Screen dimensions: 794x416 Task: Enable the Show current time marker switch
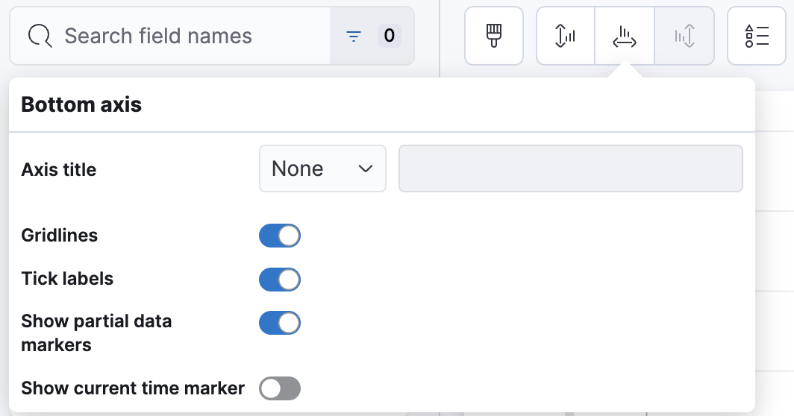(x=280, y=388)
